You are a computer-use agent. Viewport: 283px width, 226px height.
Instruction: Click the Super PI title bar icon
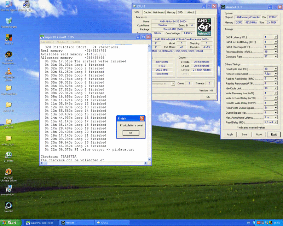(42, 37)
